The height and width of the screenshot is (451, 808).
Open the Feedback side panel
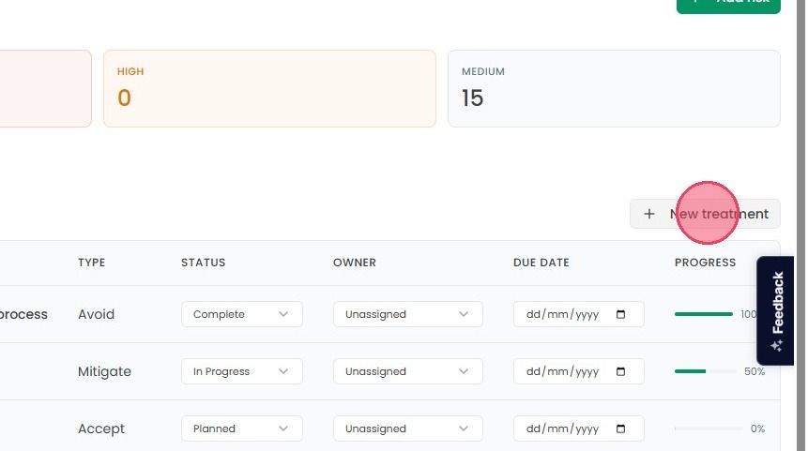point(775,310)
